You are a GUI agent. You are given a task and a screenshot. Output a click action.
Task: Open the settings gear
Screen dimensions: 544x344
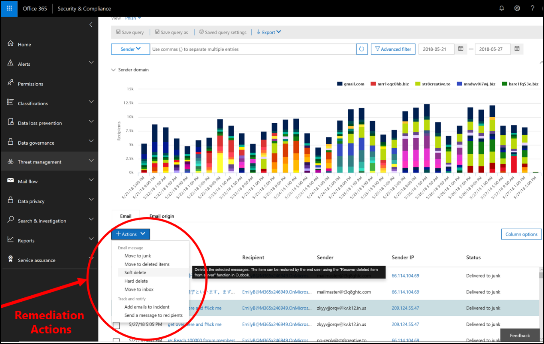click(517, 8)
